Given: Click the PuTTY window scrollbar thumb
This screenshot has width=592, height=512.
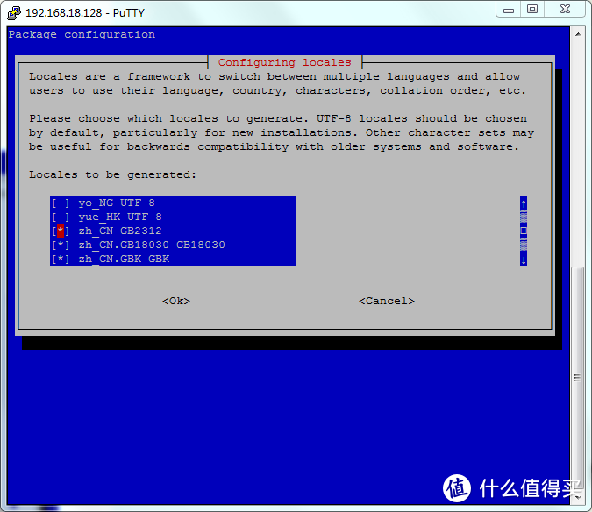Looking at the screenshot, I should [x=578, y=377].
